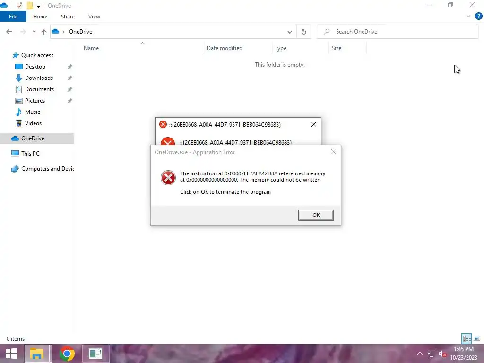This screenshot has width=484, height=363.
Task: Click the pin icon next to Downloads
Action: pos(70,78)
